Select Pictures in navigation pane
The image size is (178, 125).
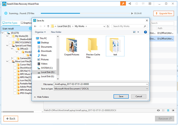point(43,60)
